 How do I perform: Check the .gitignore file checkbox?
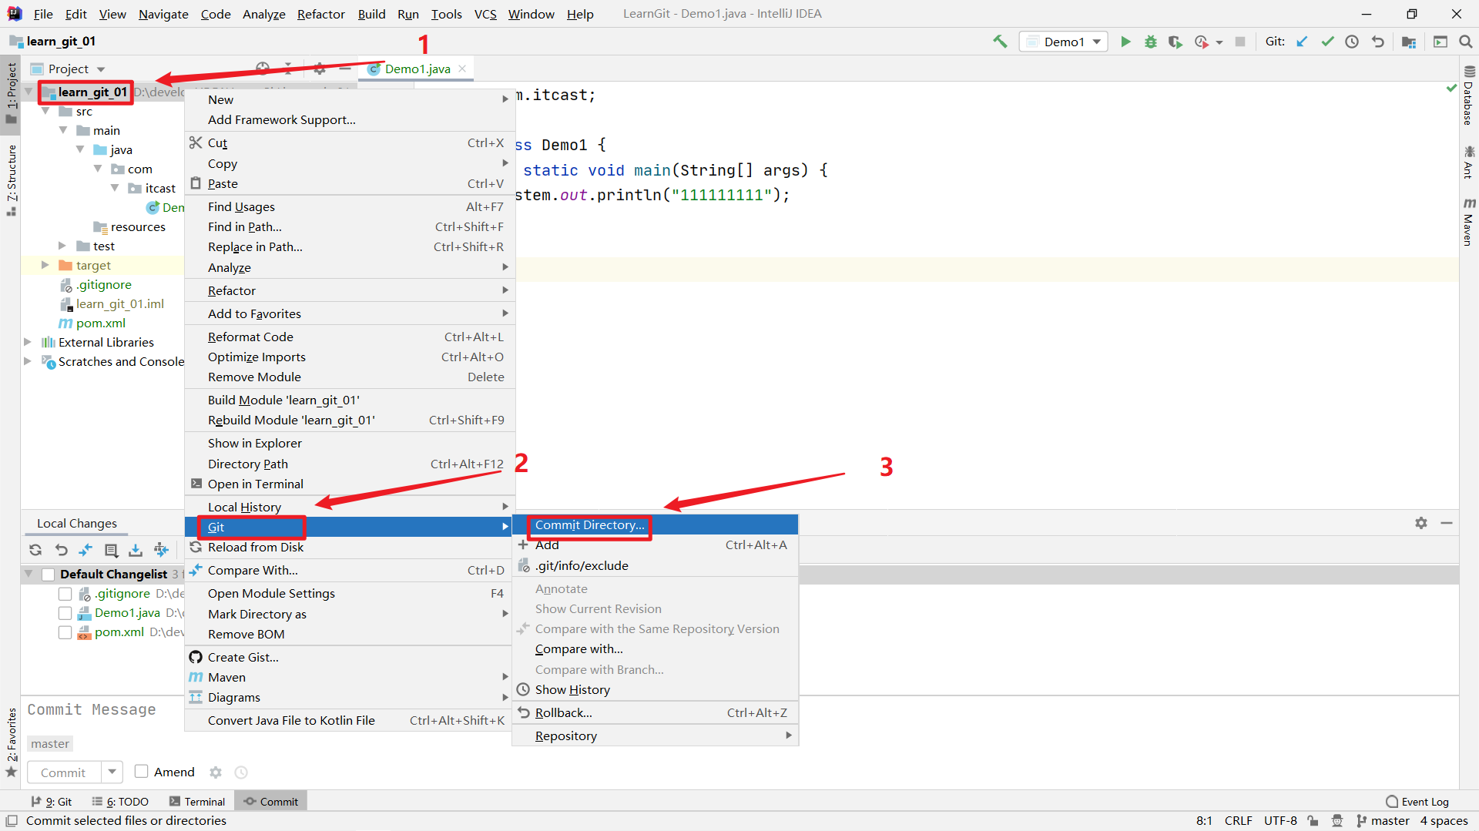(x=65, y=594)
